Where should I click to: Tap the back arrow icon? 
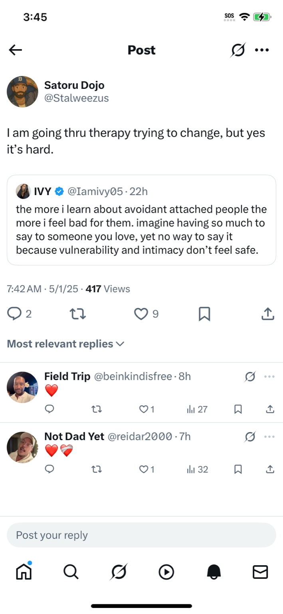coord(16,50)
